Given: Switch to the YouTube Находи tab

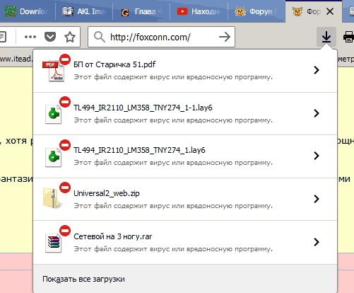Looking at the screenshot, I should 199,11.
